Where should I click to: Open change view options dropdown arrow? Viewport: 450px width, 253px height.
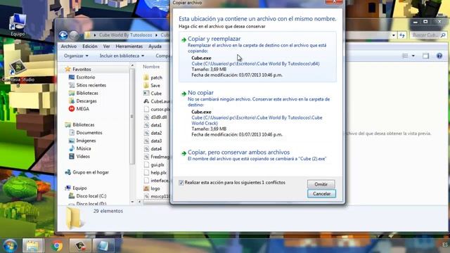413,56
